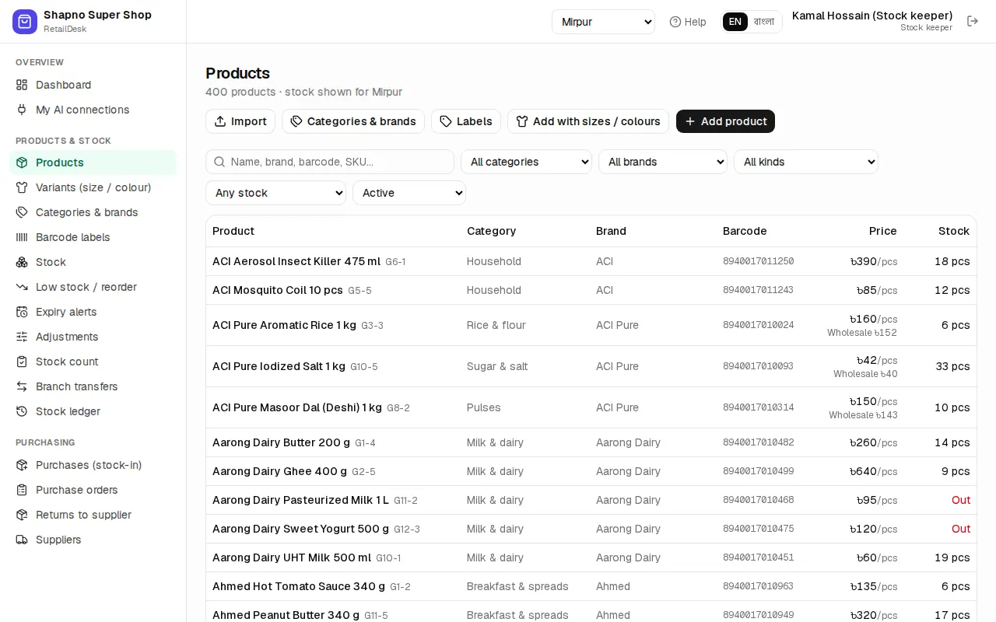Viewport: 996px width, 622px height.
Task: Open ACI Pure Aromatic Rice 1 kg
Action: 284,325
